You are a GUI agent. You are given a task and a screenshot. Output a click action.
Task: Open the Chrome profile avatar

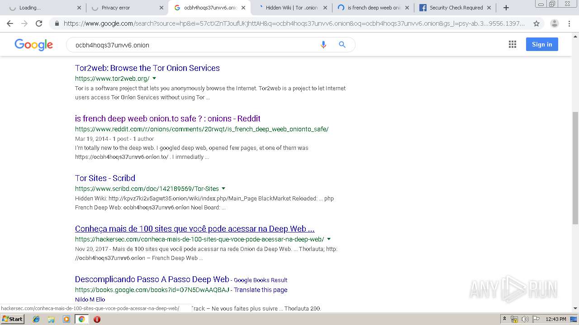click(x=554, y=23)
